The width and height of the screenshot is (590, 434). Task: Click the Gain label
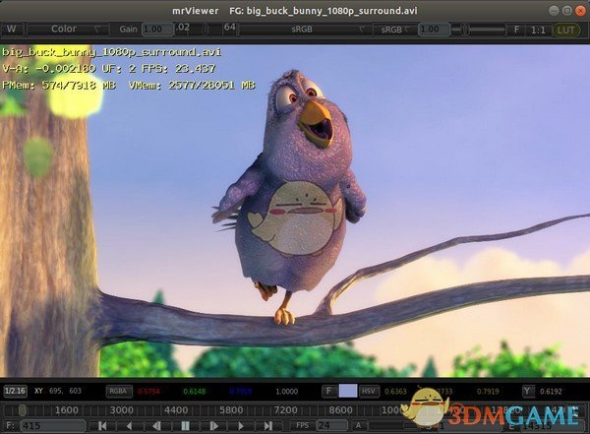128,29
